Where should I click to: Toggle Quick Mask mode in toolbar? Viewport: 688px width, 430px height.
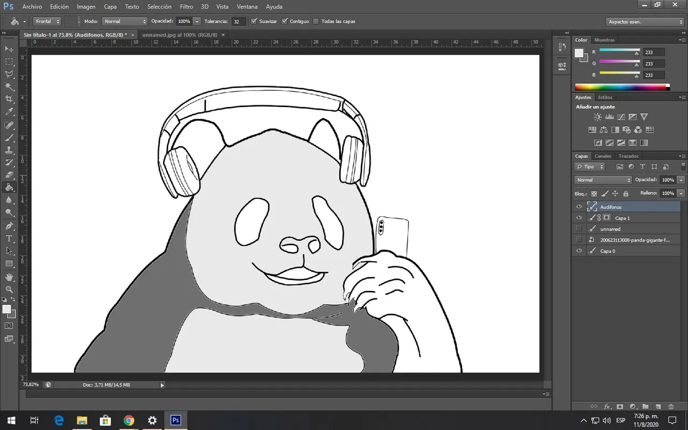9,326
